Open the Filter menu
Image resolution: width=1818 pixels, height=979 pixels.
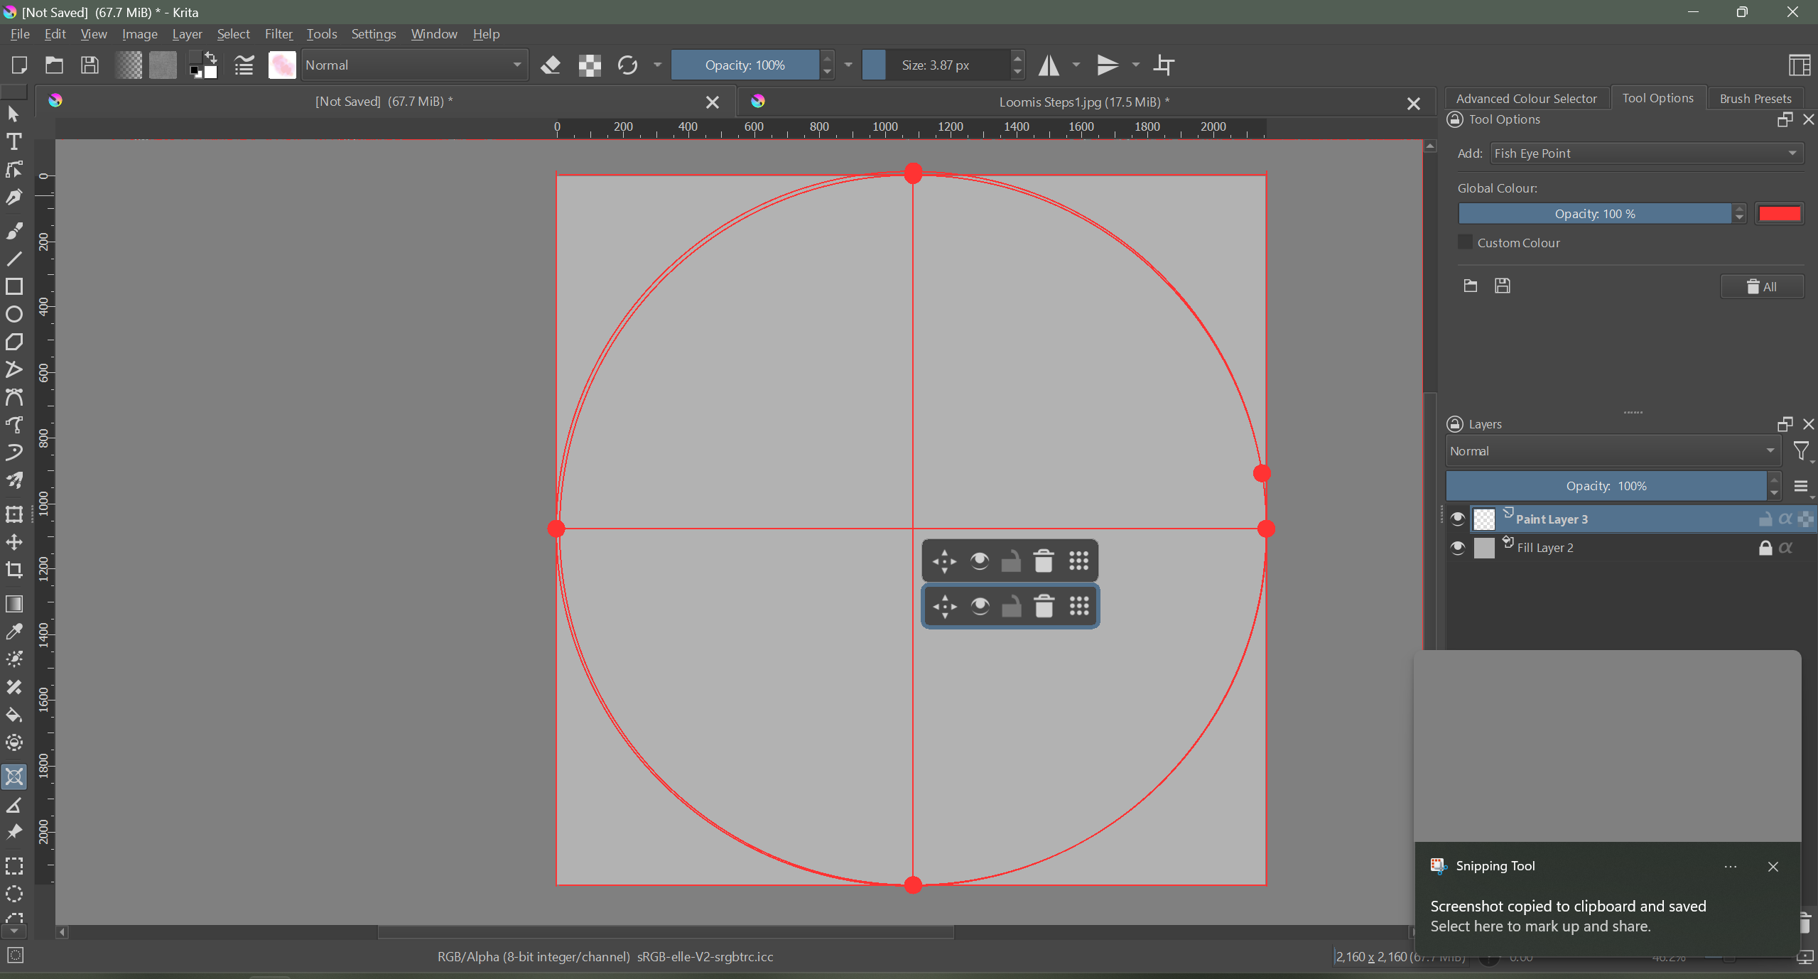(x=278, y=34)
